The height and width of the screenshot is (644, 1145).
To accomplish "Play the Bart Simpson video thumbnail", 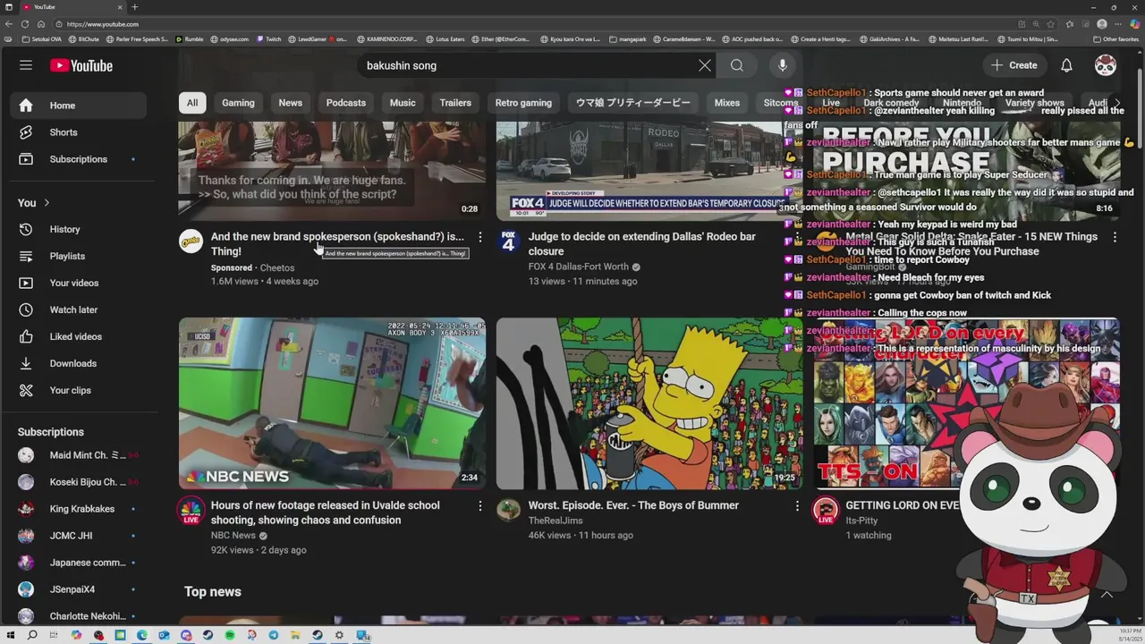I will (649, 403).
